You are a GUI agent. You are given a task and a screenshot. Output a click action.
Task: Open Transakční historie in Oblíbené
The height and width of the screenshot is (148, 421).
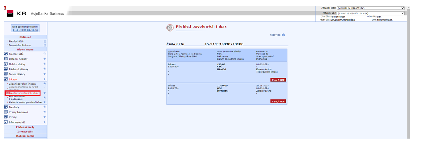click(20, 45)
